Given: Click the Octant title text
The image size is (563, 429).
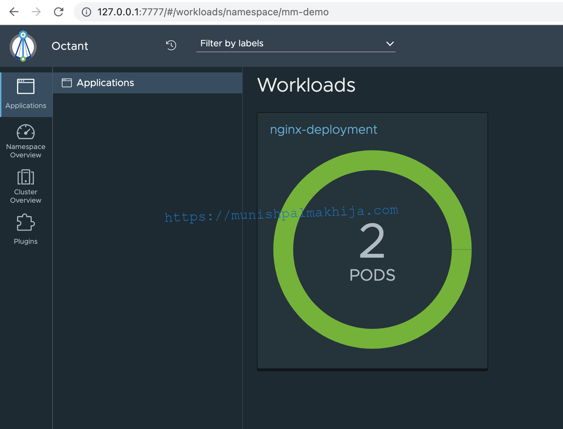Looking at the screenshot, I should point(70,46).
